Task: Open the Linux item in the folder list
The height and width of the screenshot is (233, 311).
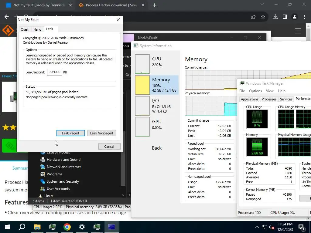Action: [x=49, y=196]
